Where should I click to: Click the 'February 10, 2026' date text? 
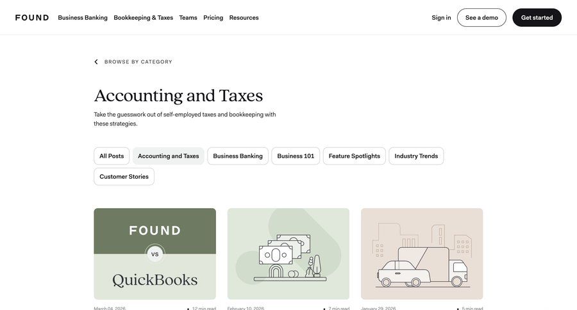(x=246, y=308)
